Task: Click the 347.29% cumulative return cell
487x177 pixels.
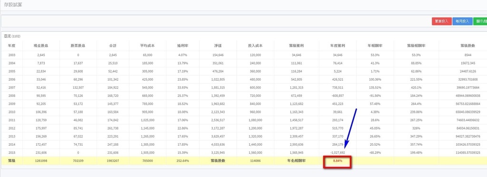Action: 416,136
